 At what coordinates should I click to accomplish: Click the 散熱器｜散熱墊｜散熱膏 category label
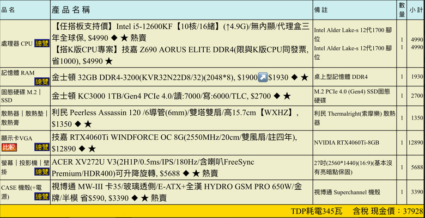[x=25, y=117]
